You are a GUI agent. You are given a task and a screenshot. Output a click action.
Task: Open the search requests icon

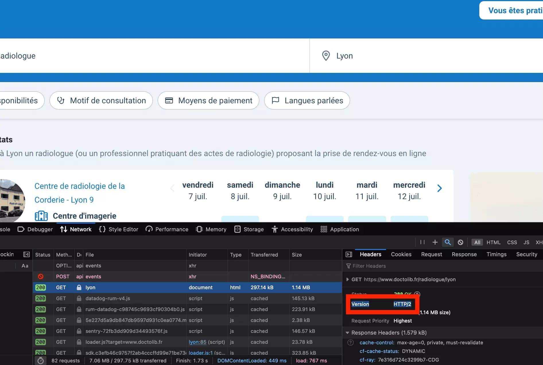click(x=448, y=242)
